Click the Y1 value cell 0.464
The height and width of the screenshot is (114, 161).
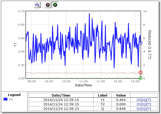coord(121,100)
